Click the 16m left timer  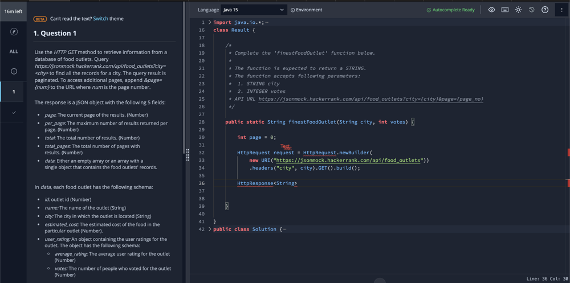(x=14, y=11)
